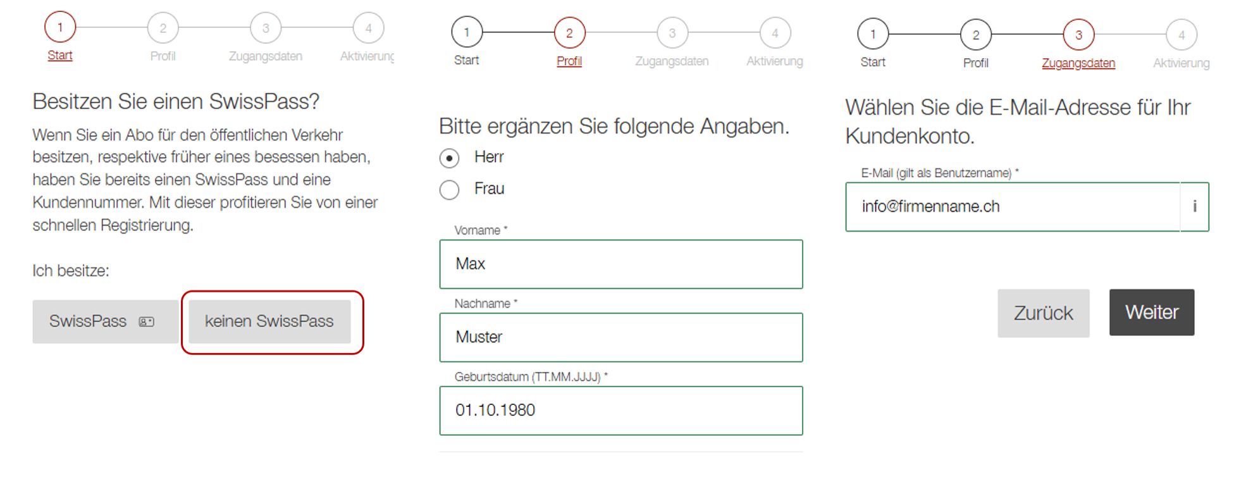Continue with the Weiter button

click(1152, 313)
